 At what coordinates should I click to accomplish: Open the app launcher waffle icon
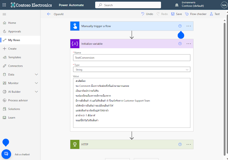[x=4, y=5]
